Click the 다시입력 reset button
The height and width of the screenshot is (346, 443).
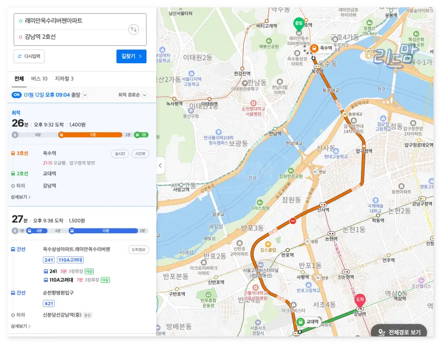(29, 56)
